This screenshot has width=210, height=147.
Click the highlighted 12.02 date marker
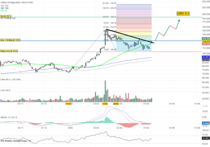pyautogui.click(x=105, y=104)
